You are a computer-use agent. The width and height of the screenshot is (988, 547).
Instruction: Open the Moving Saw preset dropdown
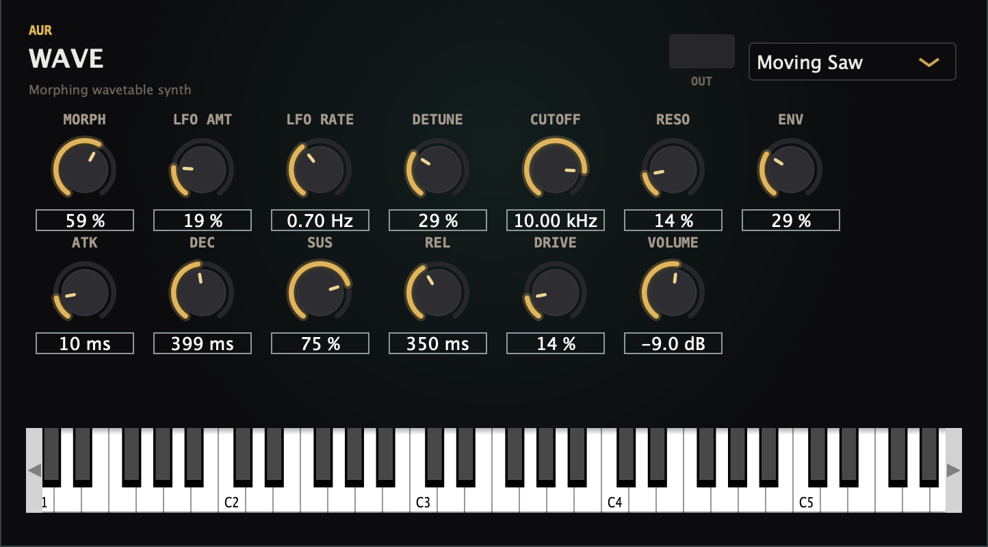click(852, 62)
